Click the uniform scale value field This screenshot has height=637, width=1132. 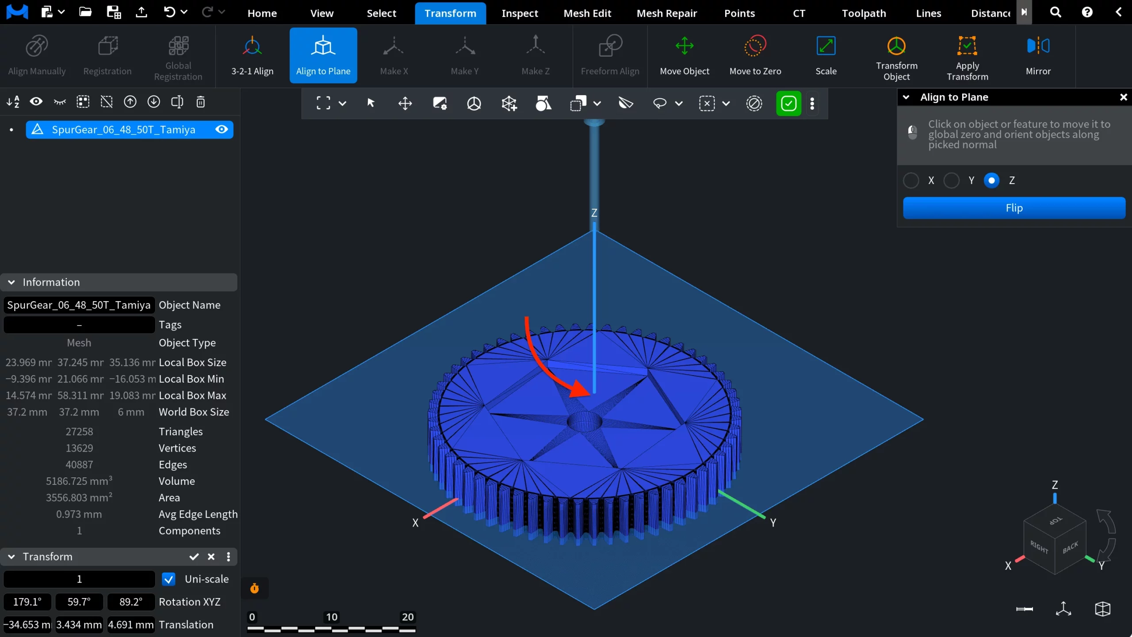click(79, 579)
